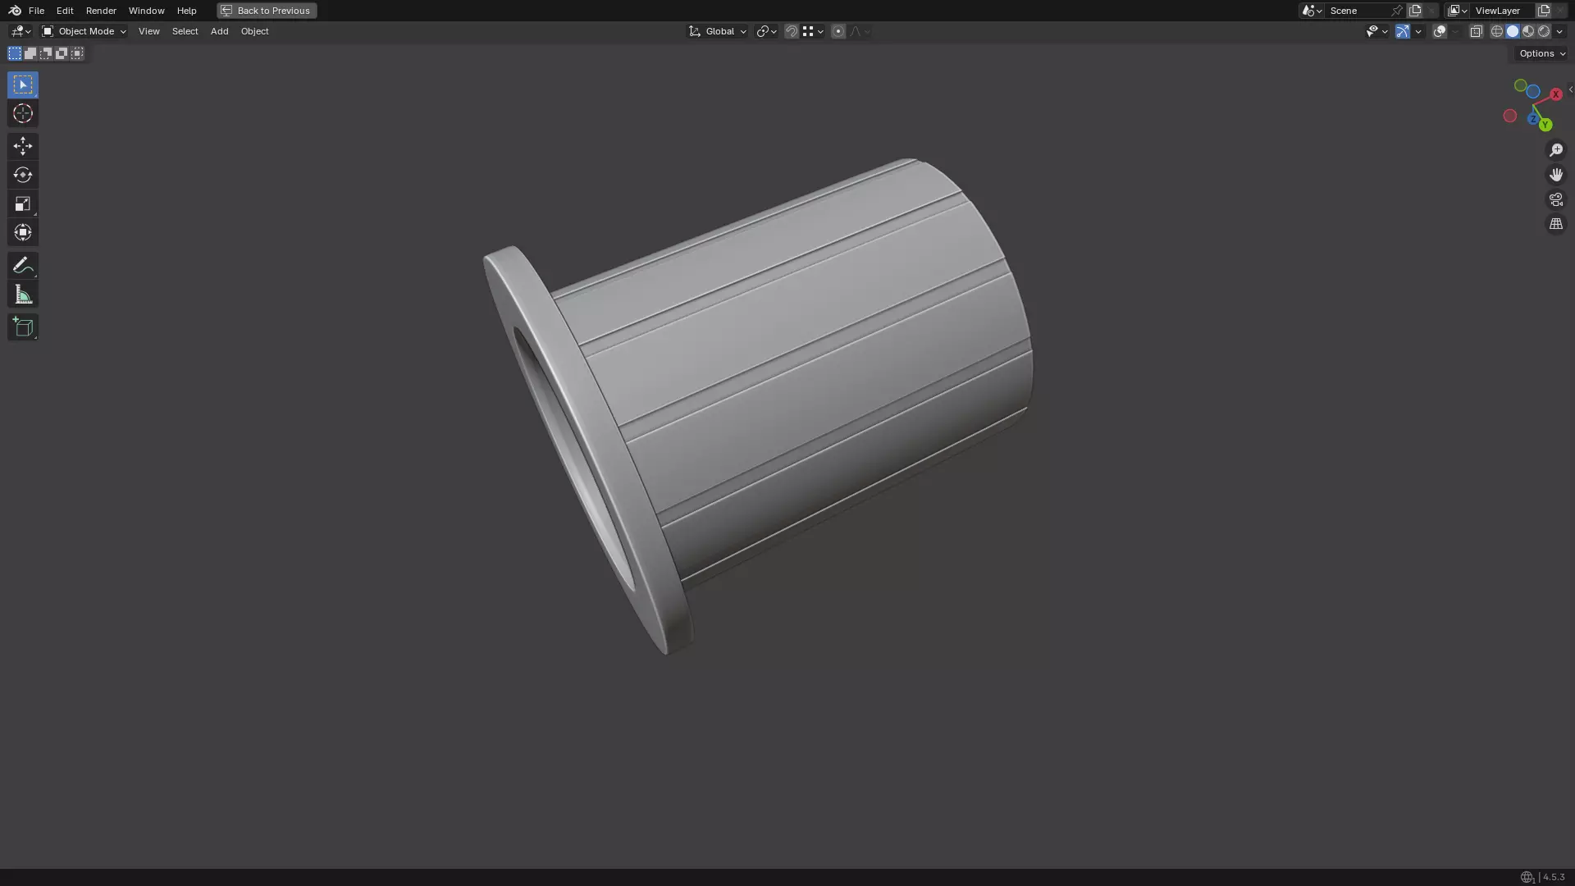Open the viewport Select menu
Image resolution: width=1575 pixels, height=886 pixels.
(185, 31)
